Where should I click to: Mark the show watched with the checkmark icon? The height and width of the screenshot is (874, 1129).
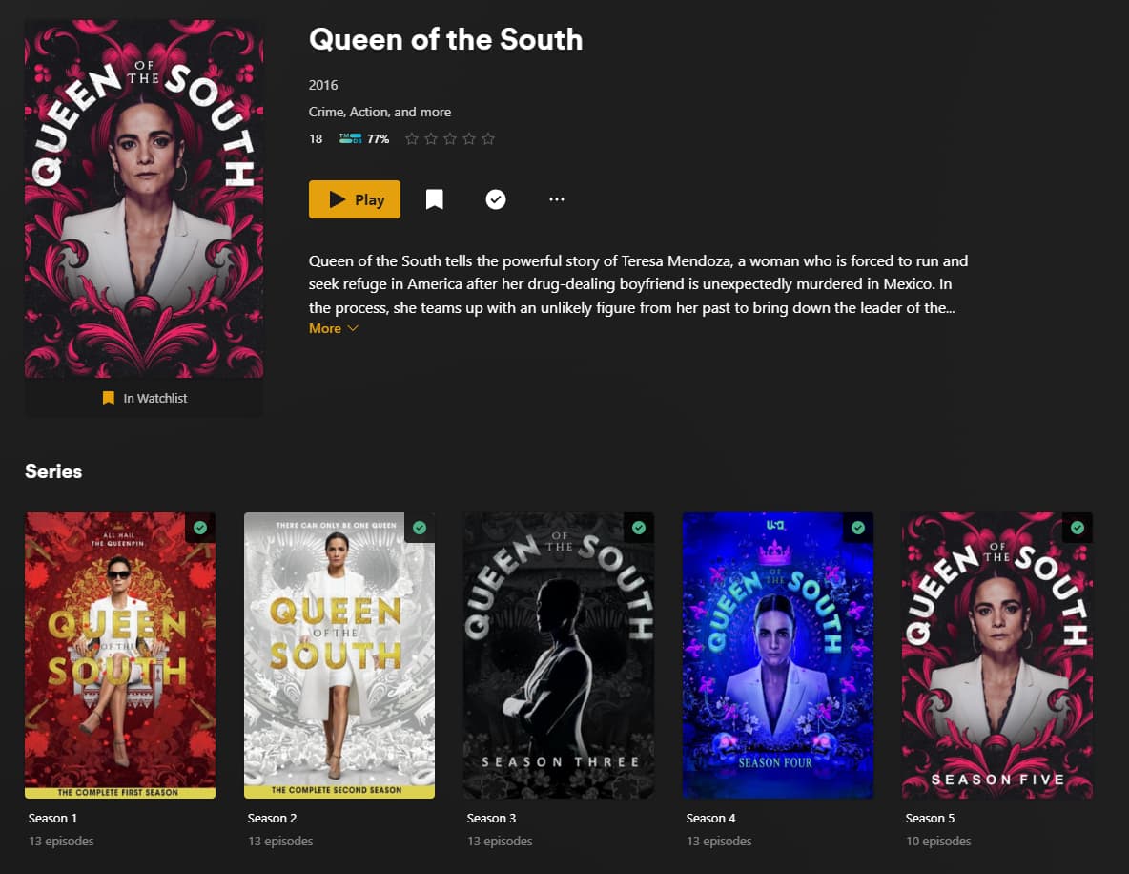point(496,199)
